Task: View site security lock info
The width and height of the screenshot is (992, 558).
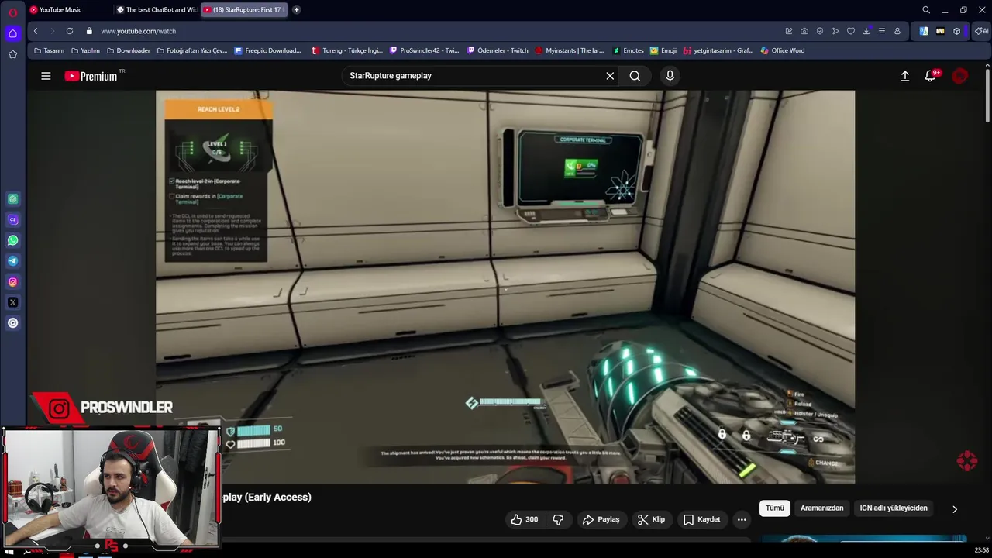Action: pyautogui.click(x=89, y=31)
